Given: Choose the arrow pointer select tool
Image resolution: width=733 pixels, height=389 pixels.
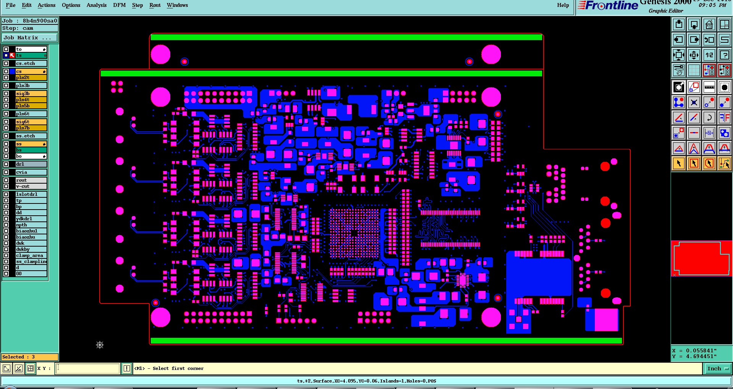Looking at the screenshot, I should [x=679, y=163].
